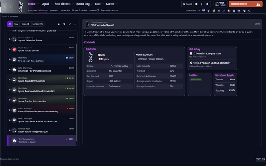This screenshot has height=166, width=266.
Task: Open the Spurs Tactics Introduction message
Action: pyautogui.click(x=41, y=100)
